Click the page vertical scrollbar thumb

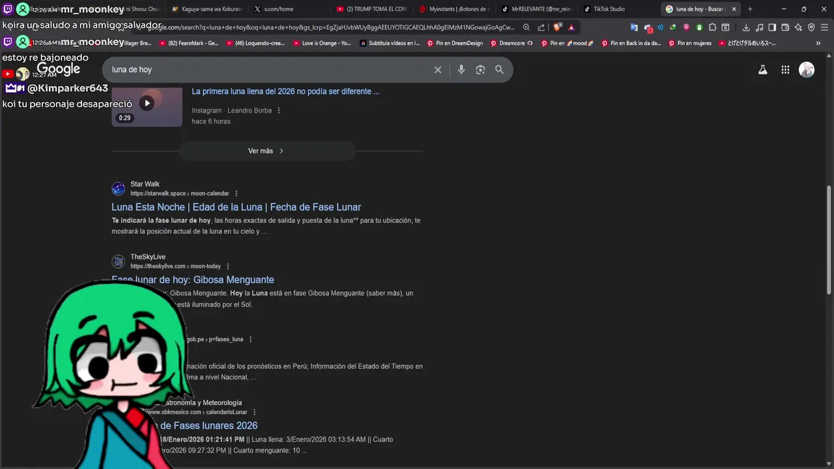[x=829, y=241]
